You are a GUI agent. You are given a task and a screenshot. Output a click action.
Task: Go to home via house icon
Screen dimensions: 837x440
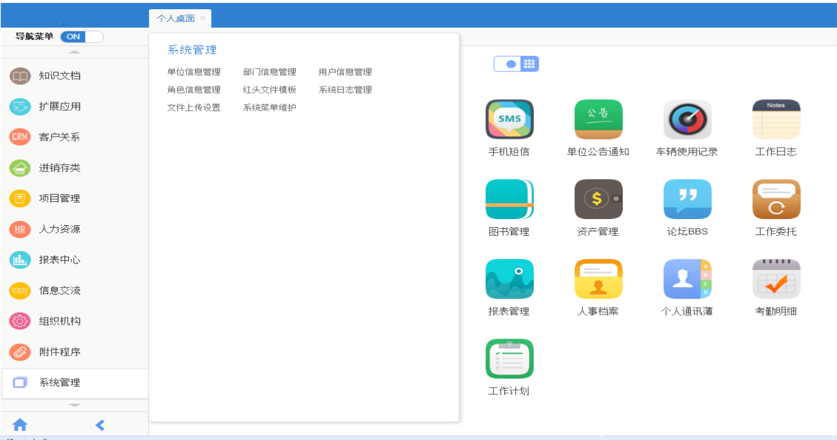coord(20,425)
